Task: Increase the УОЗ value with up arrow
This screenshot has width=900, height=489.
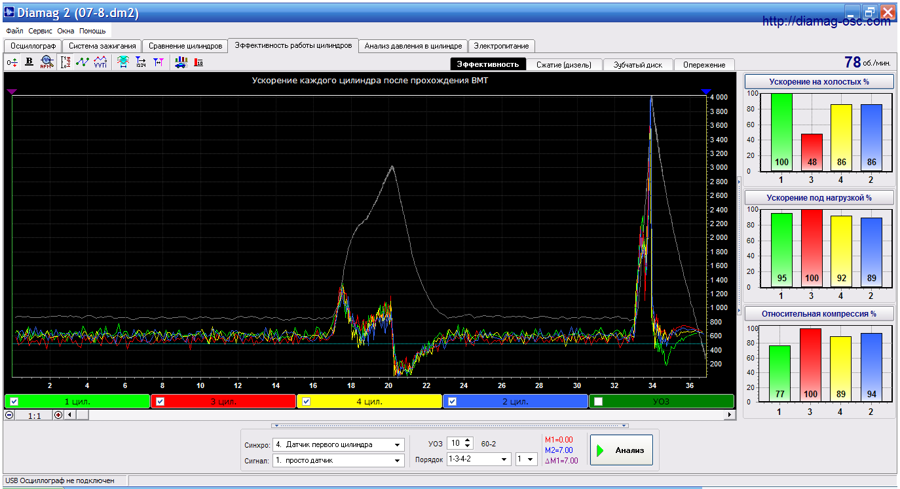Action: pyautogui.click(x=468, y=440)
